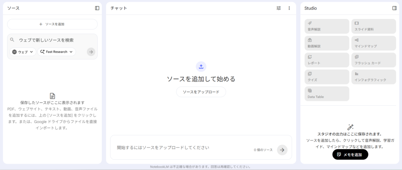Click the Data Table grid icon

pos(310,91)
